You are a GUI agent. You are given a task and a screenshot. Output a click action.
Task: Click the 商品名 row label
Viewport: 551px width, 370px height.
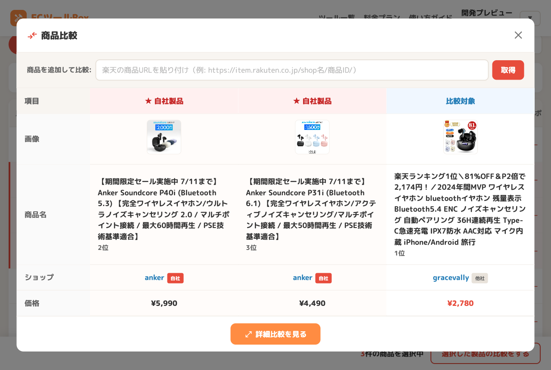tap(35, 215)
